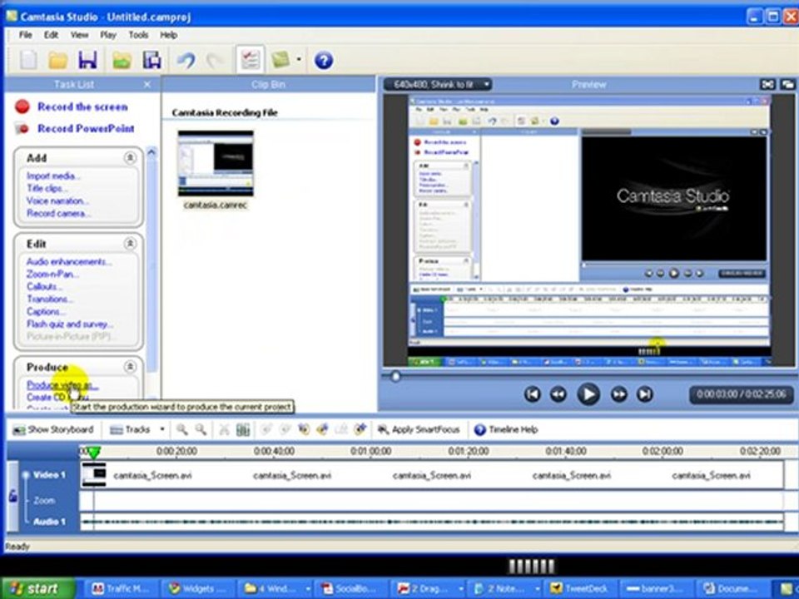Create a new project from the toolbar
The width and height of the screenshot is (799, 599).
tap(28, 60)
